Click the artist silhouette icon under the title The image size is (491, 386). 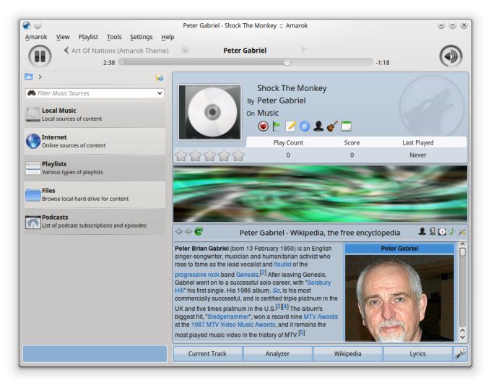pyautogui.click(x=318, y=126)
